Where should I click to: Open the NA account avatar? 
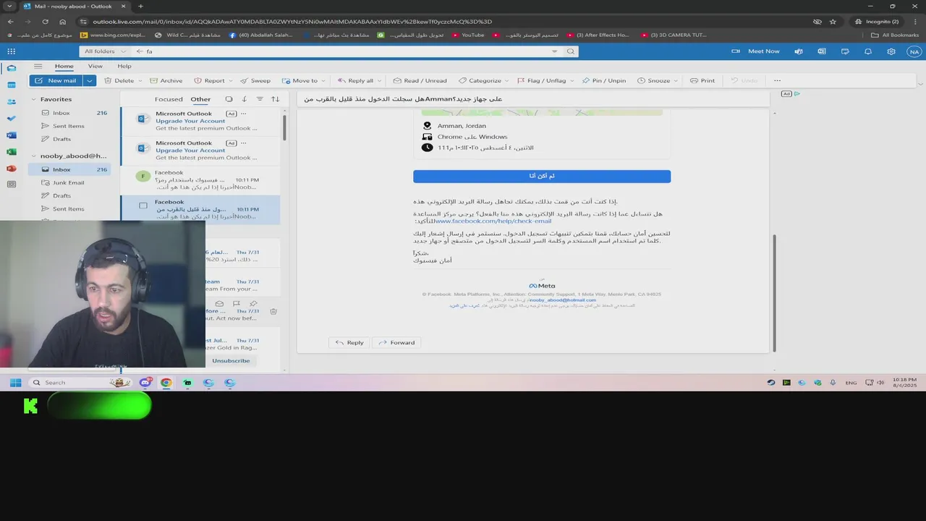(914, 51)
